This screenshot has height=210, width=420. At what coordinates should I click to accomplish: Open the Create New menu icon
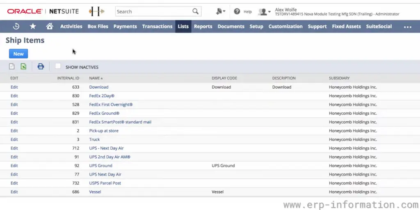pos(221,11)
